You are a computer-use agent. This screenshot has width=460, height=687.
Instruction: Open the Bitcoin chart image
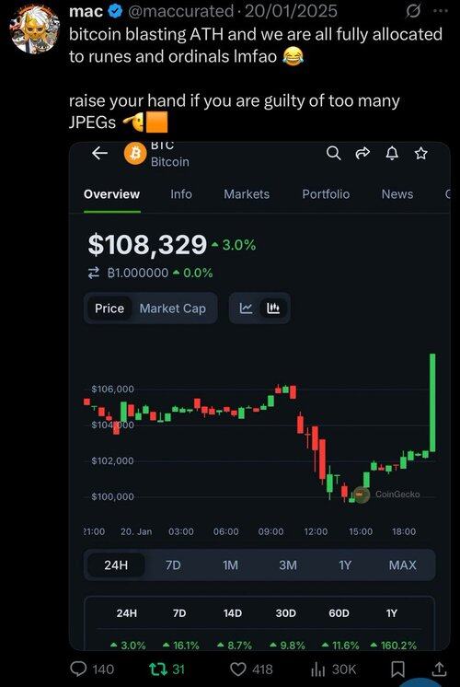click(259, 396)
